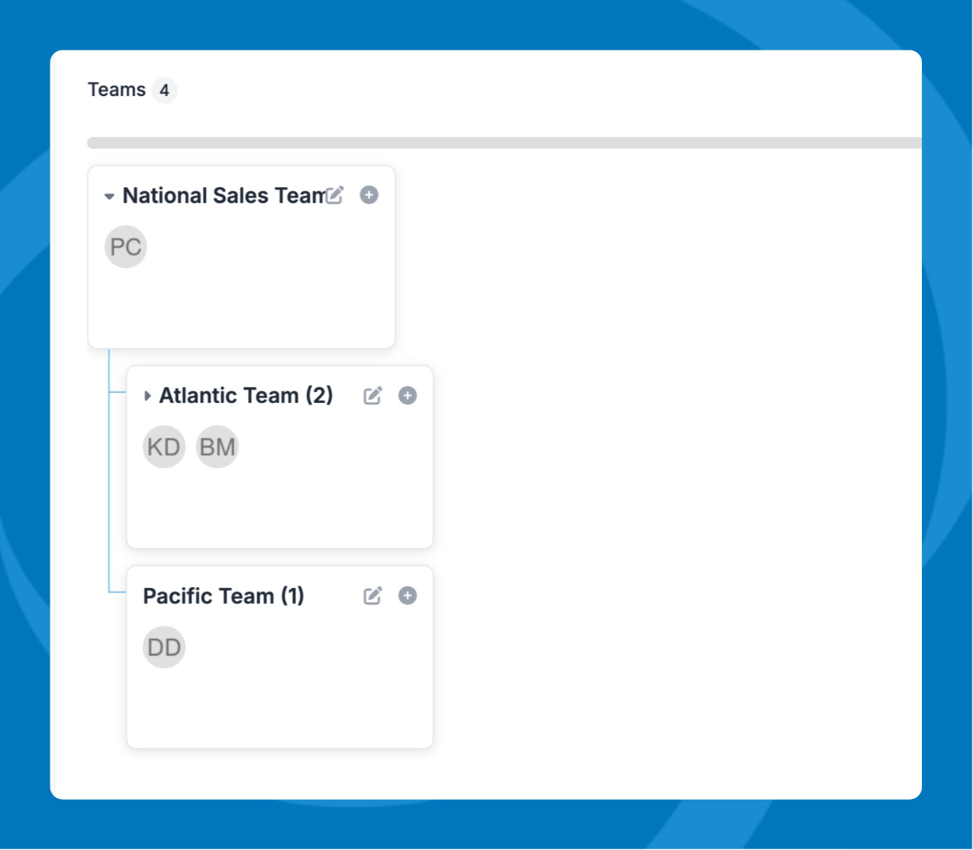This screenshot has height=850, width=973.
Task: Edit the National Sales Team
Action: pos(335,195)
